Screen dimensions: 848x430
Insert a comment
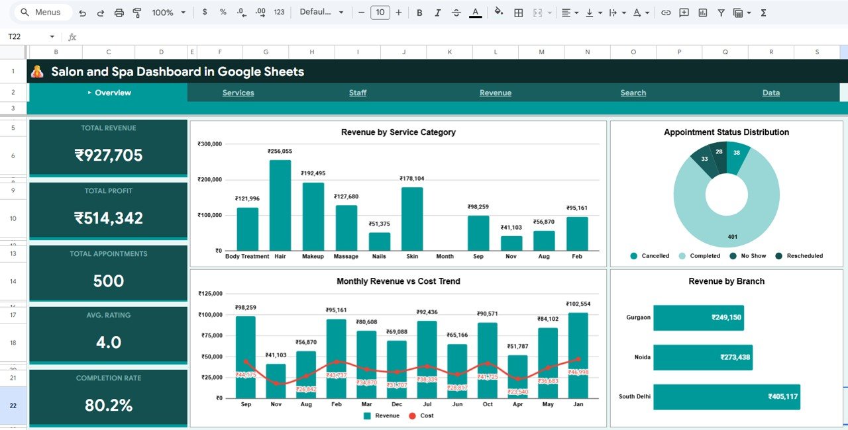tap(684, 12)
